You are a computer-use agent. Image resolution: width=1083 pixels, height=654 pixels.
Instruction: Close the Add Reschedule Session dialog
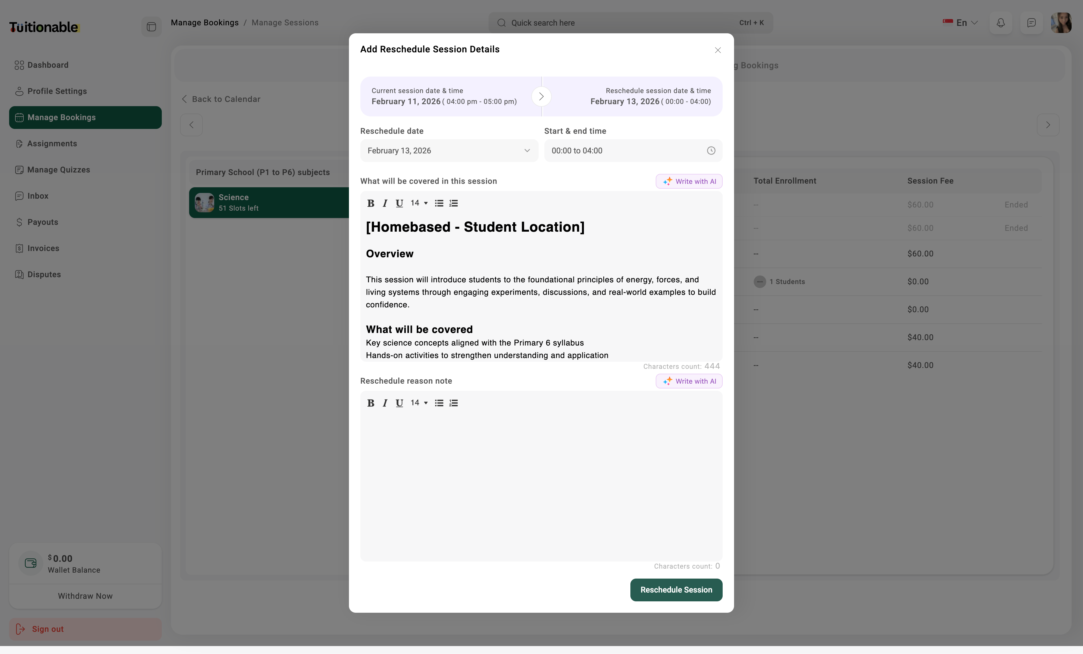coord(717,50)
